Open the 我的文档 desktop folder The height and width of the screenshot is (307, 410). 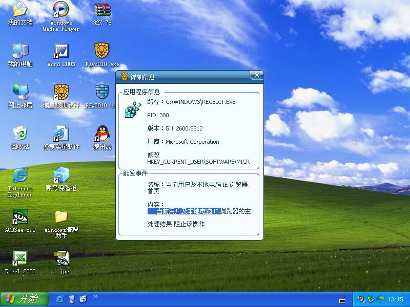pyautogui.click(x=20, y=13)
